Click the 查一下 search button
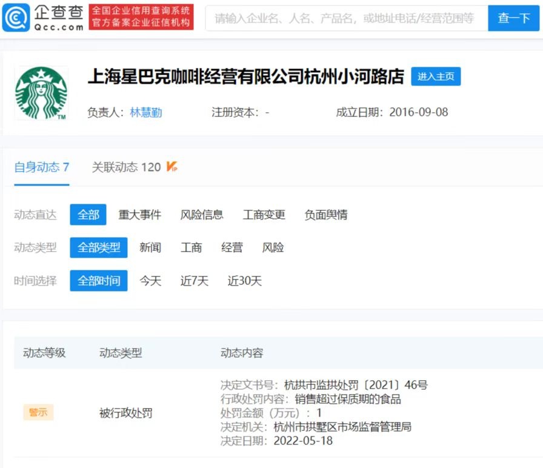Screen dimensions: 543x468 (513, 18)
